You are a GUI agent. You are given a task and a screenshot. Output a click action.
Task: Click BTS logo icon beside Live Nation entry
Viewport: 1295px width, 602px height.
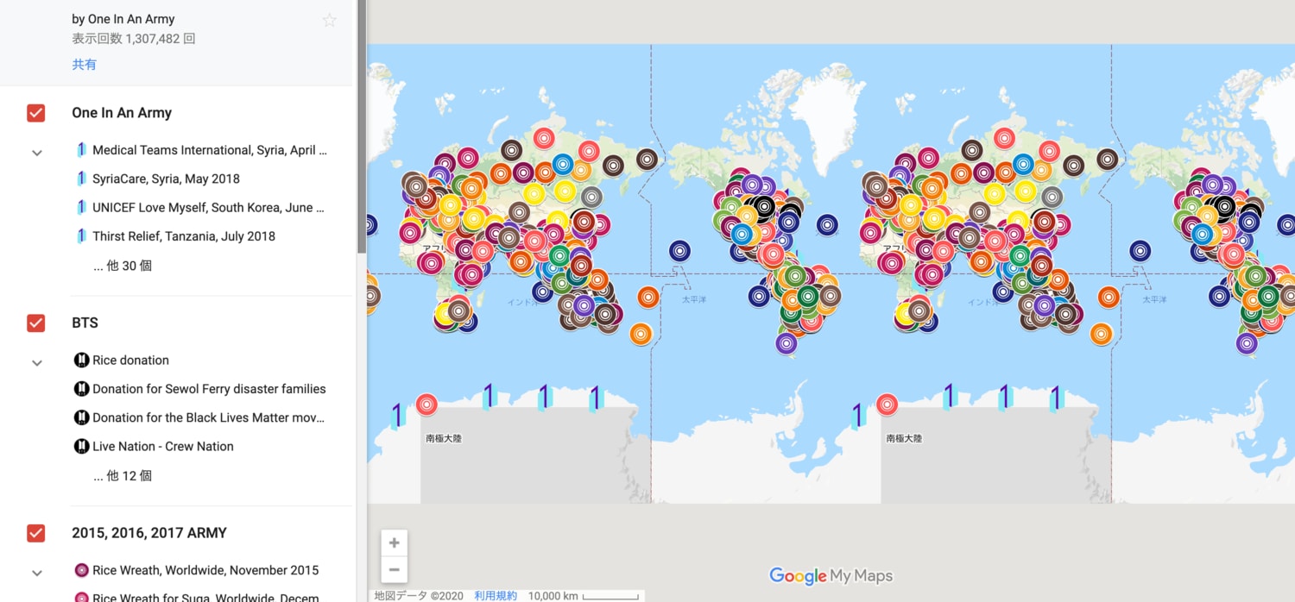(81, 447)
